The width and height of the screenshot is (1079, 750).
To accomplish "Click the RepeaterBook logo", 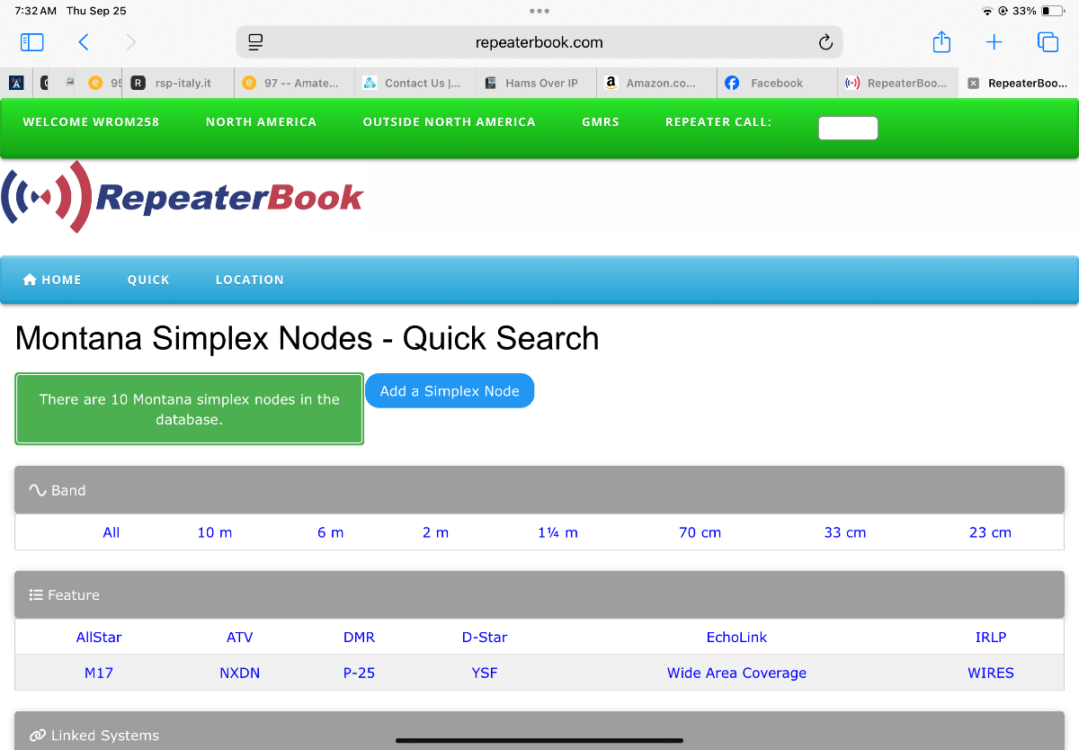I will pyautogui.click(x=183, y=197).
